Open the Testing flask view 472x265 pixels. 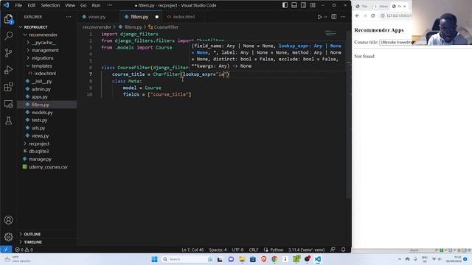[8, 121]
